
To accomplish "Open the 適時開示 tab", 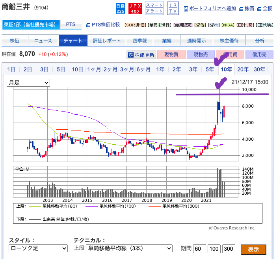I will click(x=197, y=41).
